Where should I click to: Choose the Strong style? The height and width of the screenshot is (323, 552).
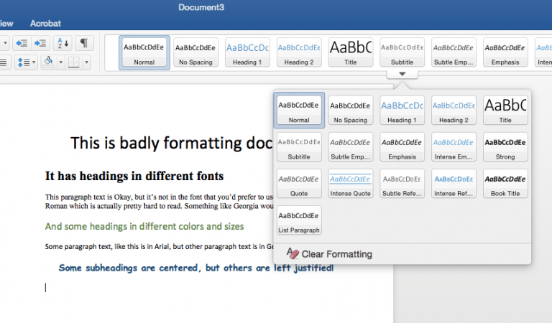click(505, 147)
